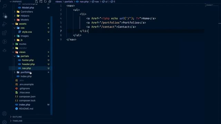Select nav.php in the file tree

pyautogui.click(x=26, y=68)
